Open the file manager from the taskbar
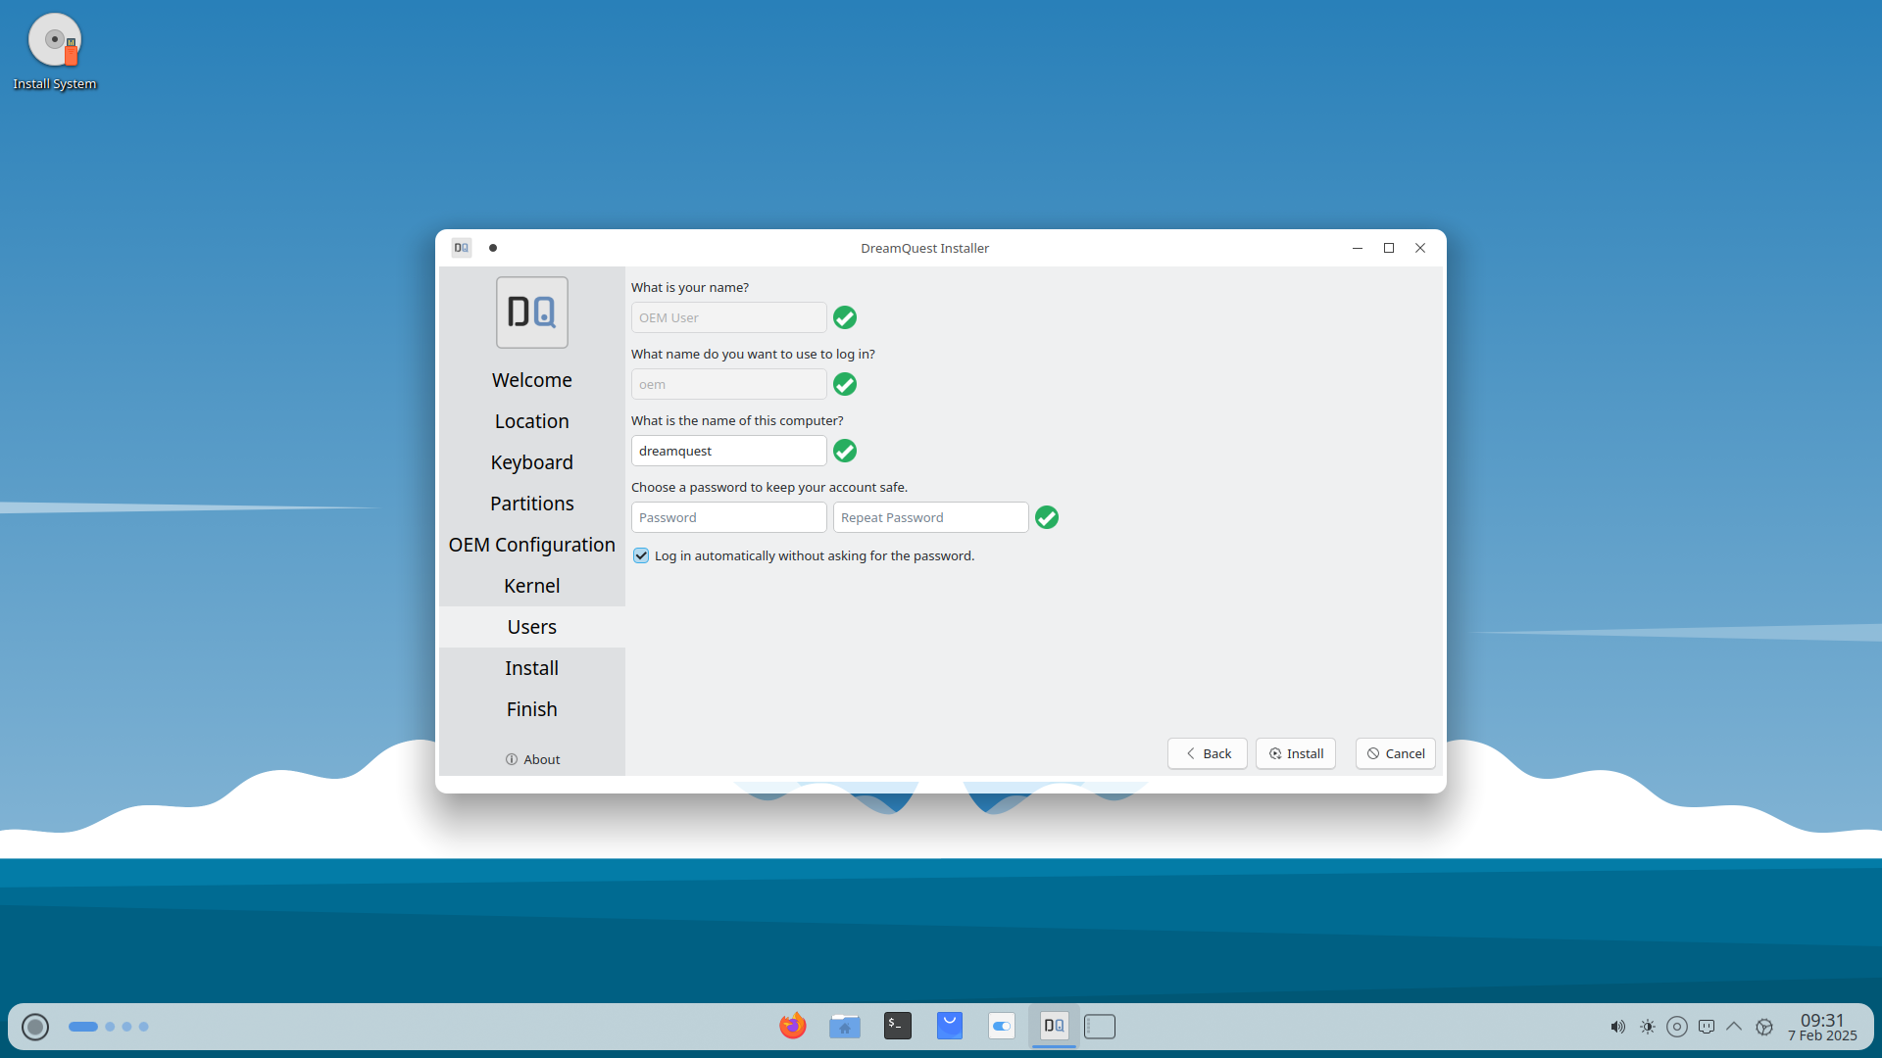This screenshot has height=1058, width=1882. [x=845, y=1026]
